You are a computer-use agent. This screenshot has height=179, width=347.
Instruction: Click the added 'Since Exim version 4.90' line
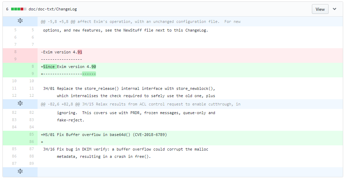coord(68,67)
